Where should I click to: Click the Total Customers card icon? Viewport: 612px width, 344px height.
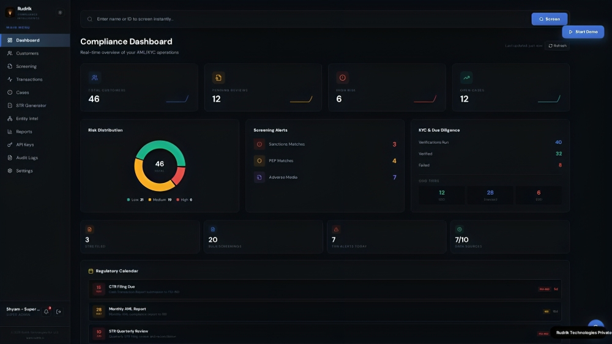click(x=94, y=78)
